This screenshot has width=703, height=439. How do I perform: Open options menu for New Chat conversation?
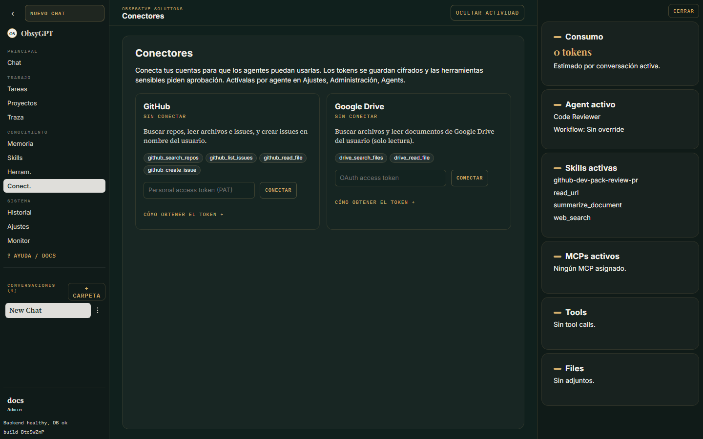pyautogui.click(x=98, y=310)
